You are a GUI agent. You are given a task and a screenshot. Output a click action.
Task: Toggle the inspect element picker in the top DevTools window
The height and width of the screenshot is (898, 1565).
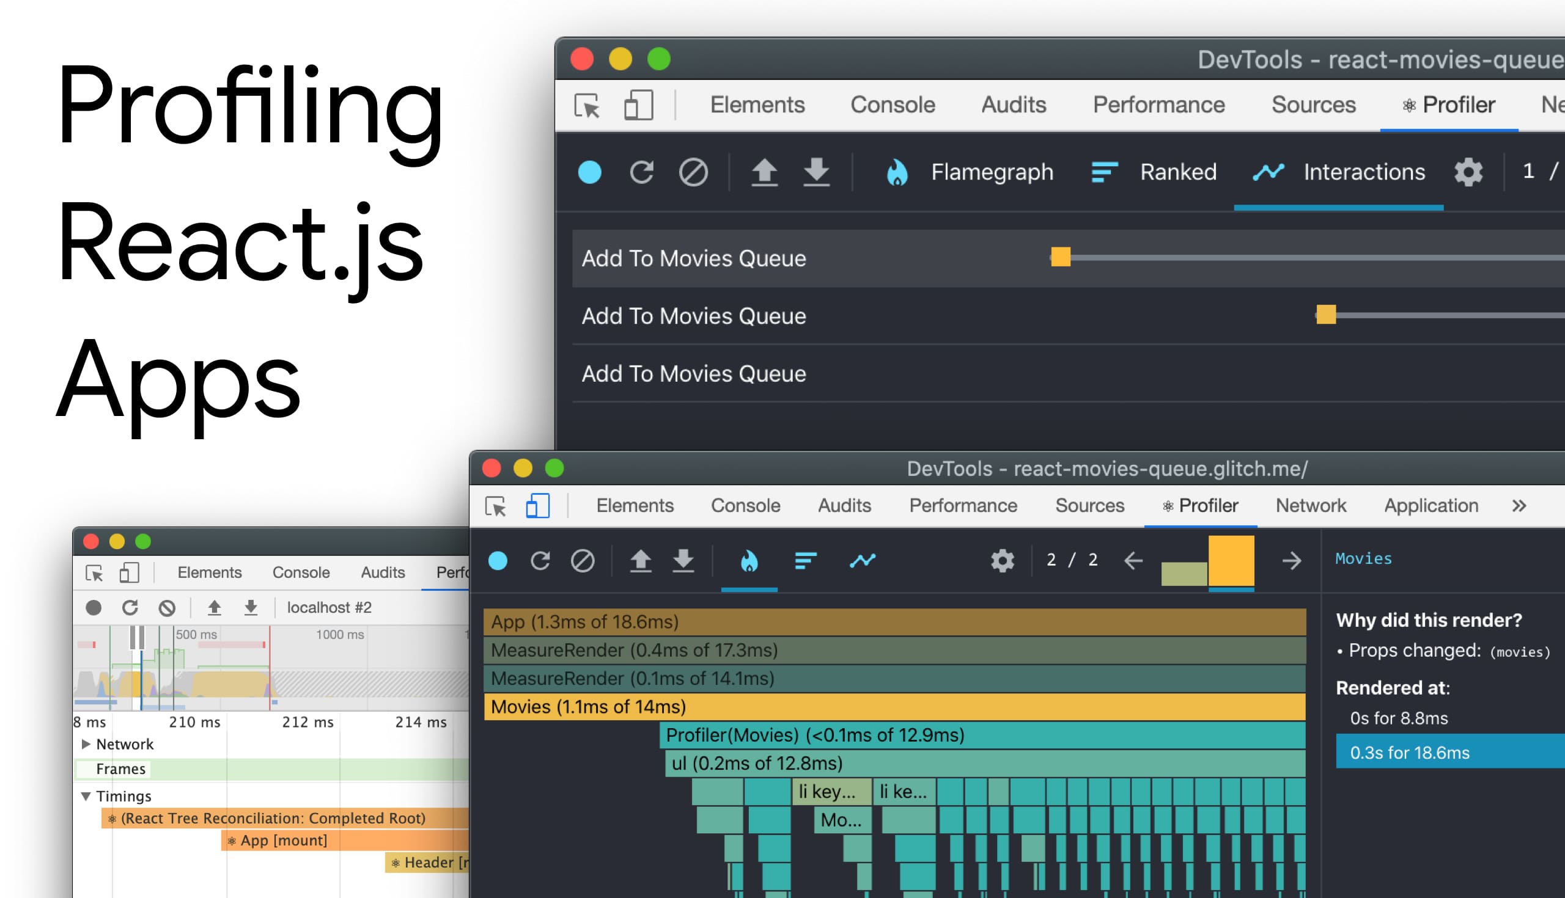tap(587, 105)
